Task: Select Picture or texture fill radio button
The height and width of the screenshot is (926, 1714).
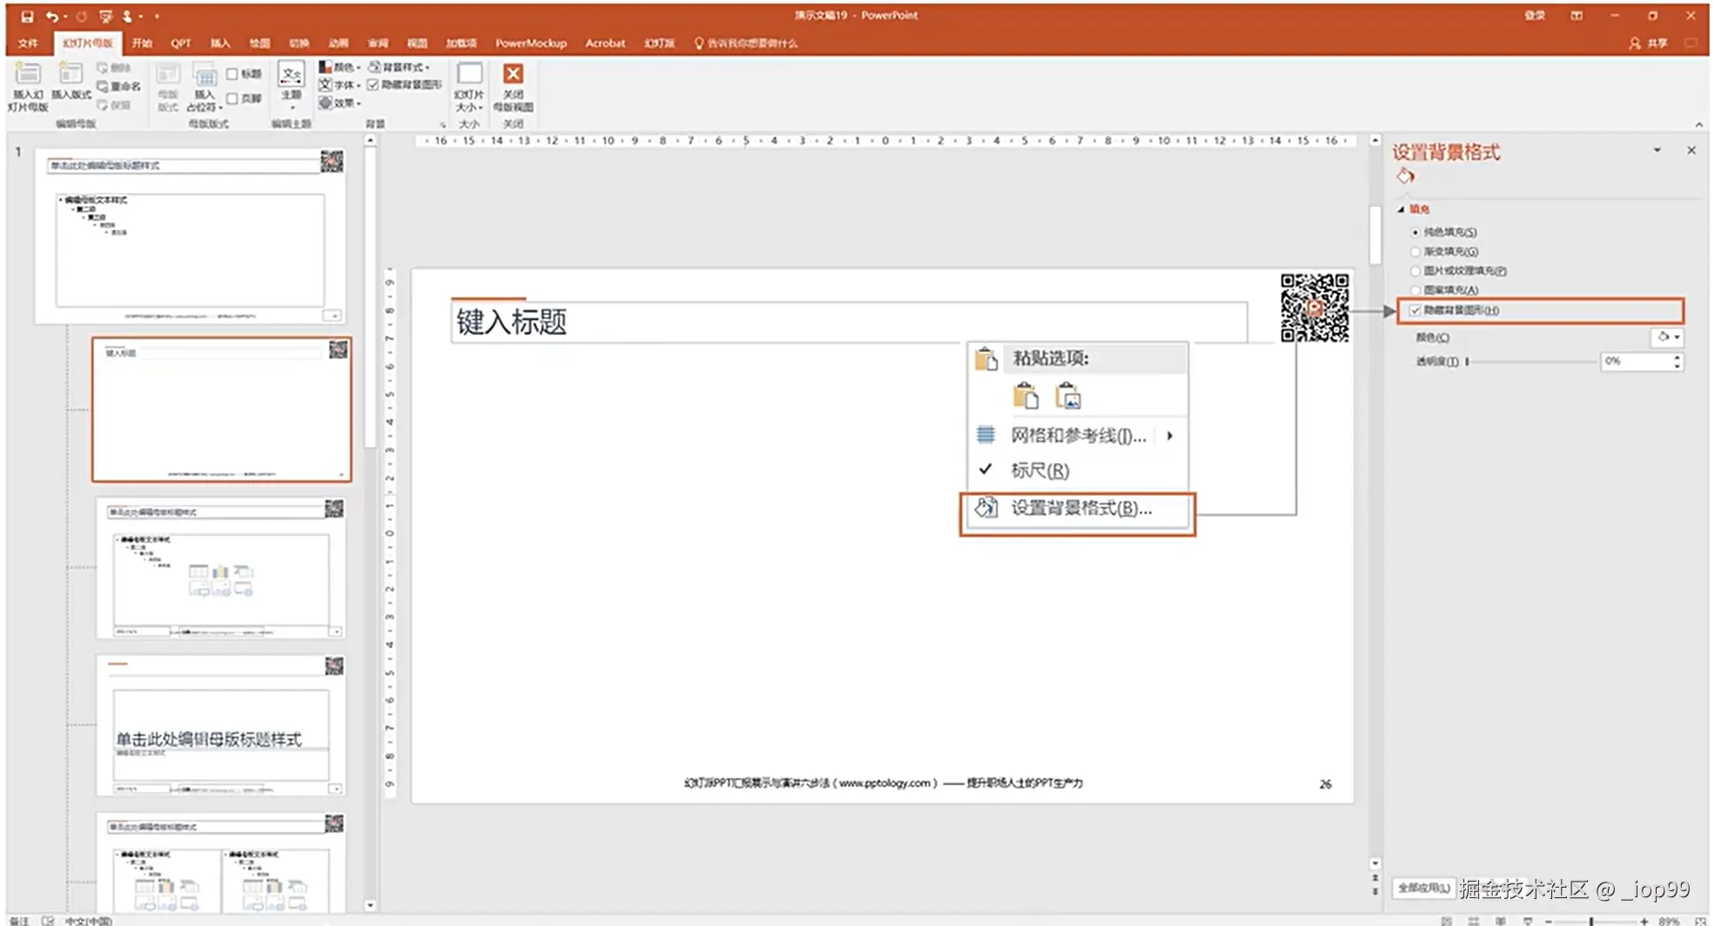Action: [1416, 271]
